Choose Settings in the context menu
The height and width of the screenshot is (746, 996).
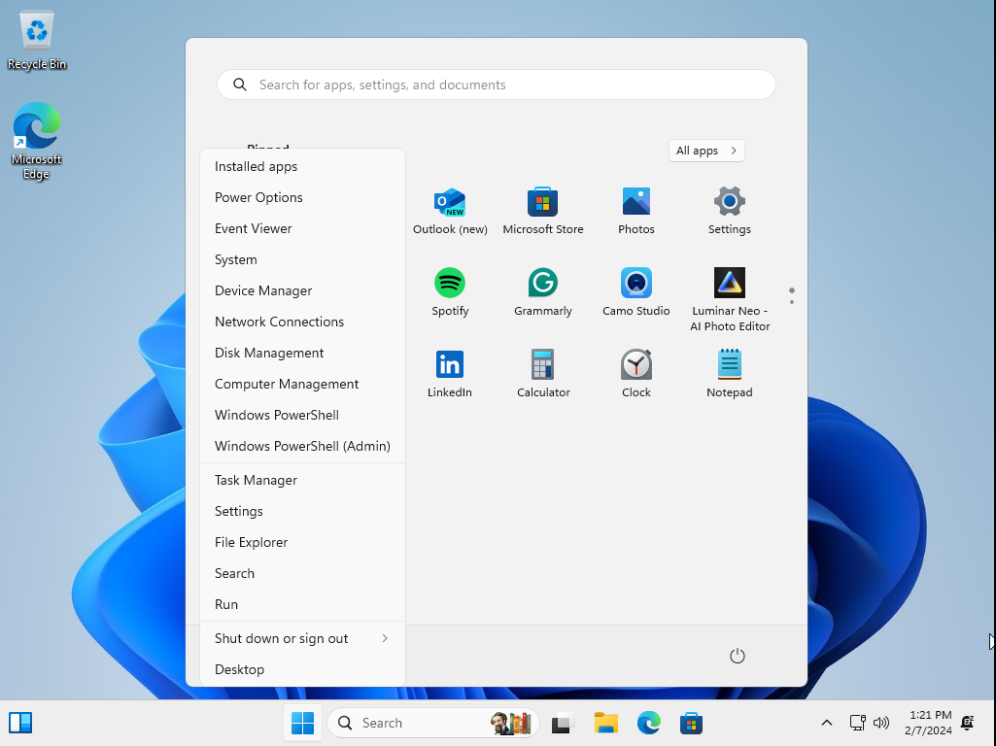coord(302,511)
